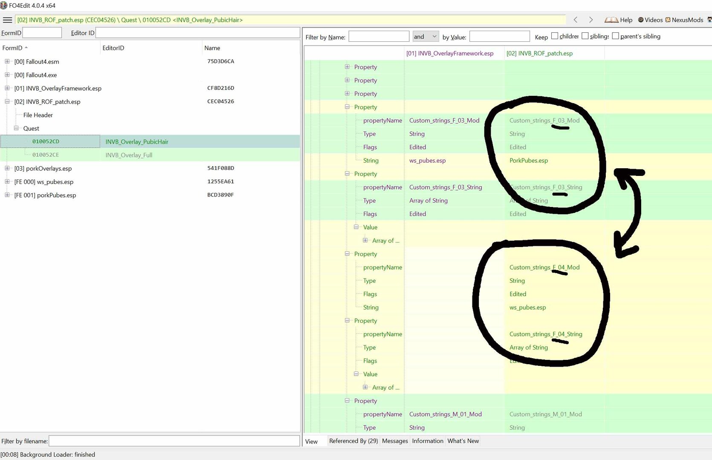Toggle Keep parent's siblings checkbox
The image size is (712, 460).
[615, 36]
